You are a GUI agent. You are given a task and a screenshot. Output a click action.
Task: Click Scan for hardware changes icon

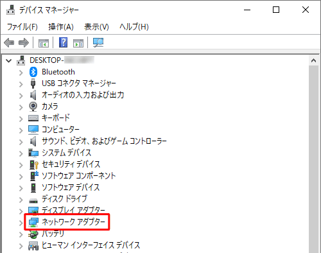98,42
